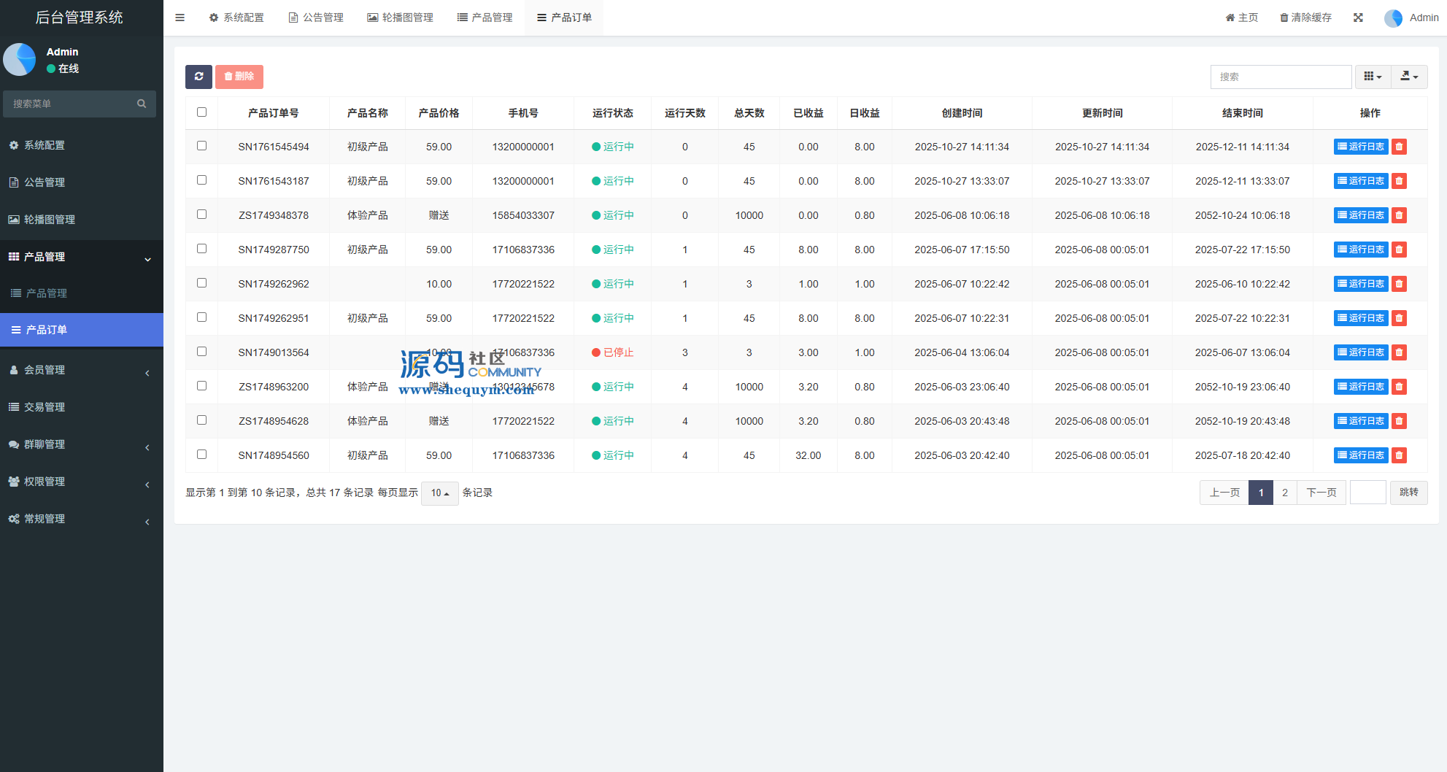Open the column visibility grid dropdown
Viewport: 1447px width, 772px height.
point(1373,77)
